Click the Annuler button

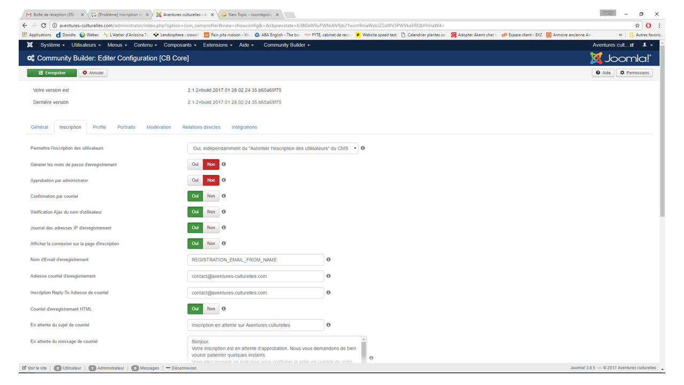point(93,73)
